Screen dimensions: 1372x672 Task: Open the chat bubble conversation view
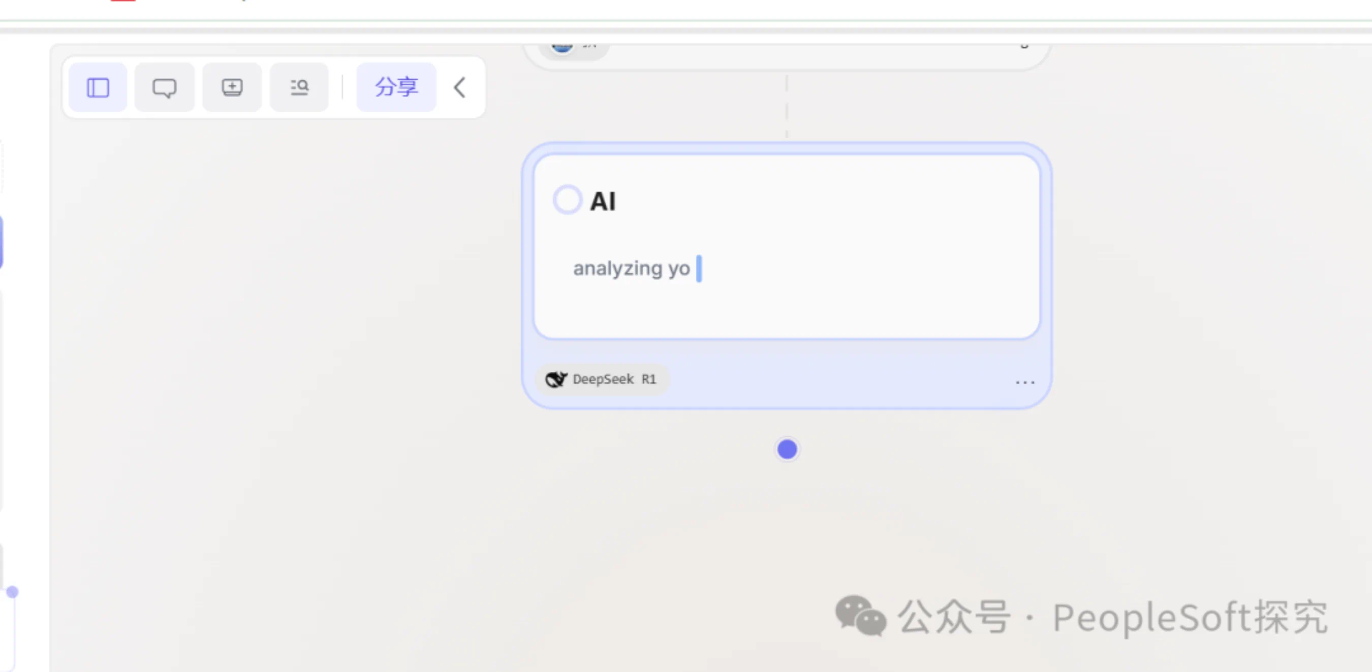[165, 88]
